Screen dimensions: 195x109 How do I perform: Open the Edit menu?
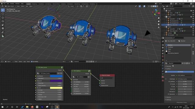coord(8,4)
